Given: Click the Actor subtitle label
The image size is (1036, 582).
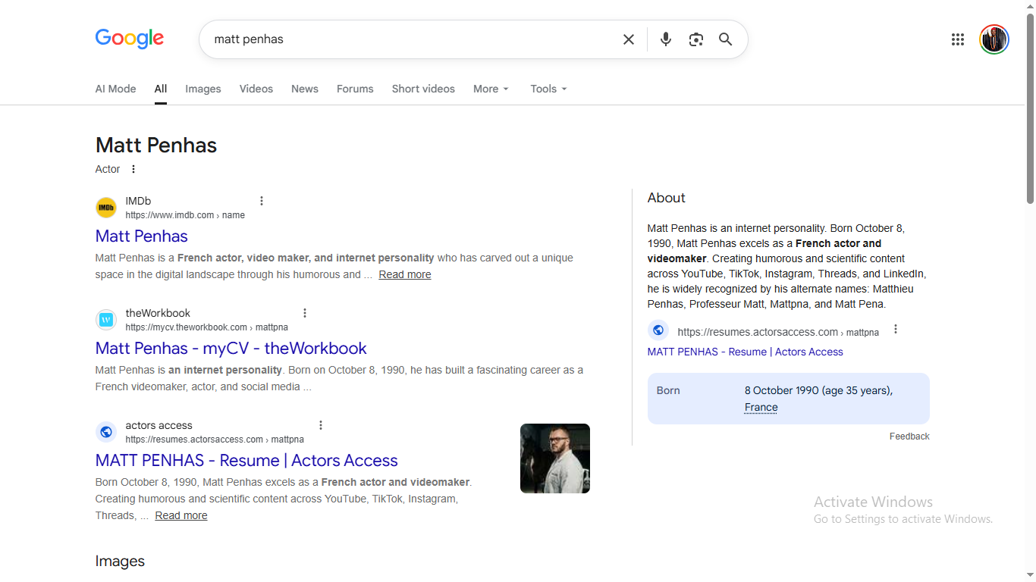Looking at the screenshot, I should pyautogui.click(x=108, y=169).
